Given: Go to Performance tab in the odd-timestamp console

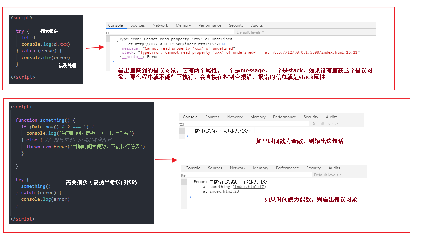Looking at the screenshot, I should [284, 117].
